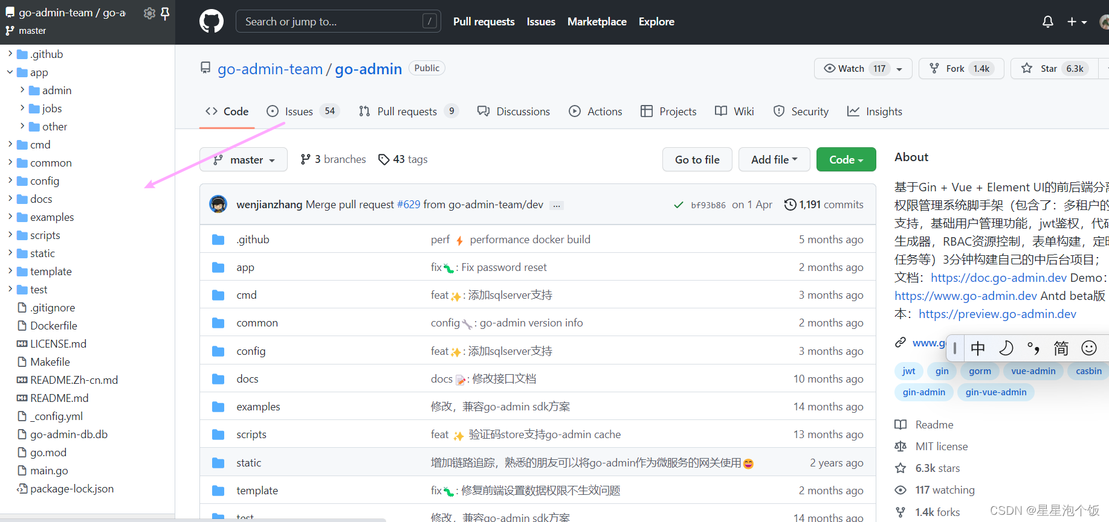The height and width of the screenshot is (522, 1109).
Task: Click the vue-admin topic tag
Action: [x=1033, y=371]
